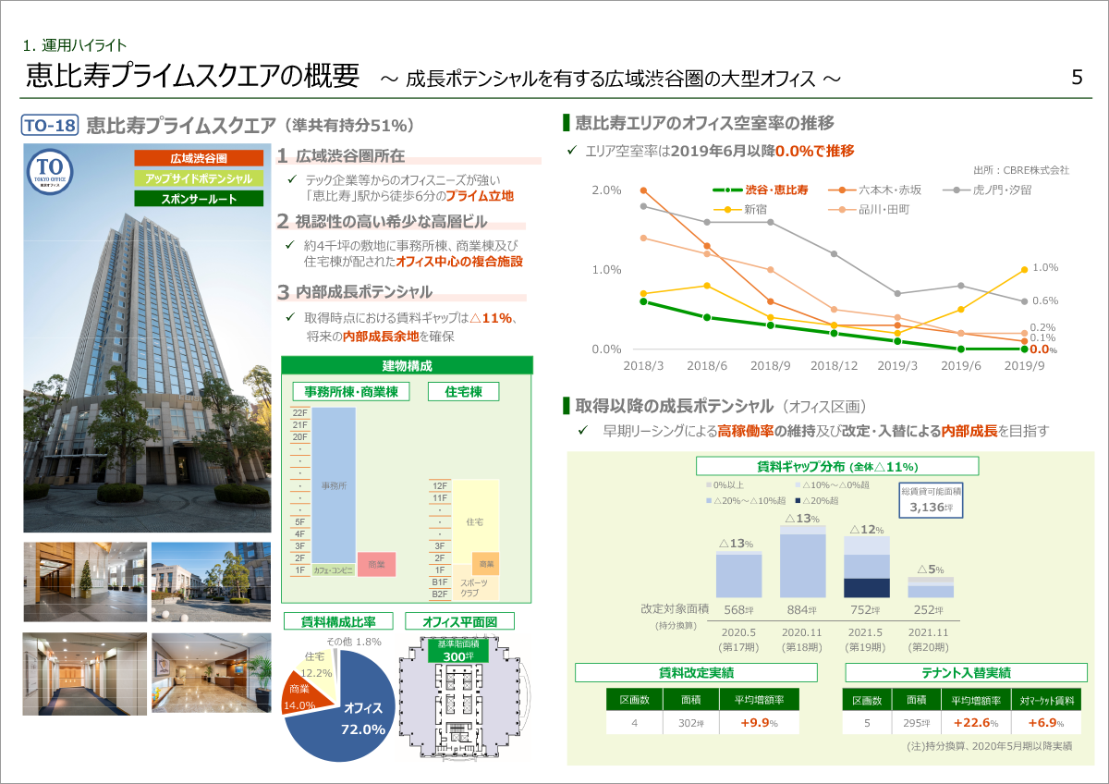
Task: Click the 0.6% end-of-line label
Action: tap(1044, 300)
